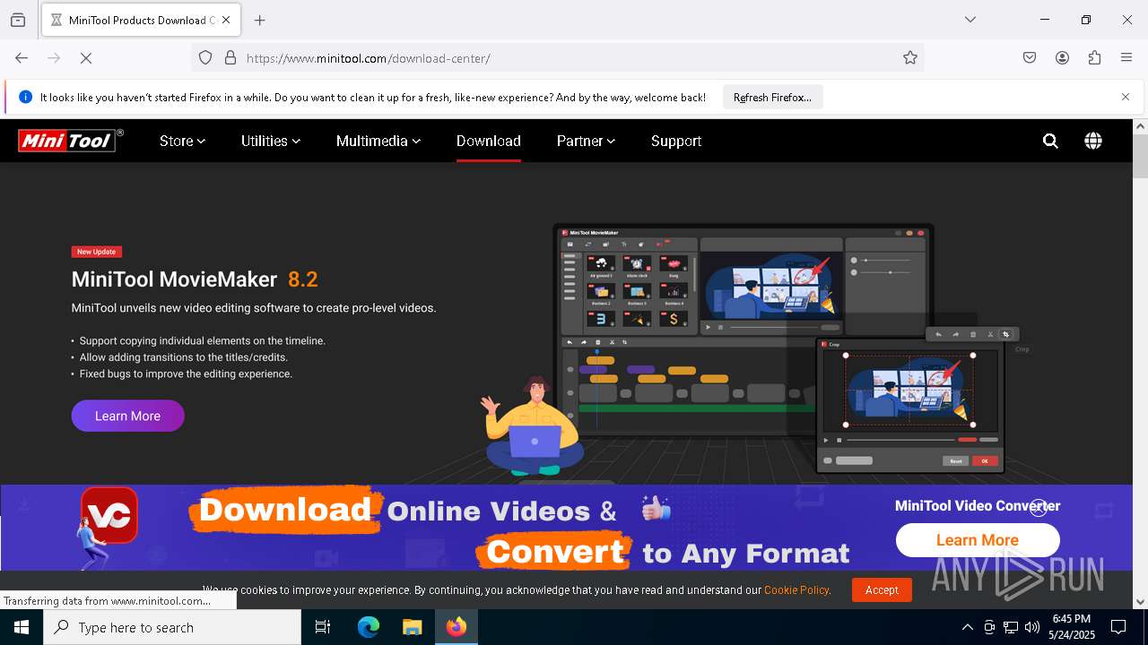
Task: Expand the Utilities menu
Action: 270,141
